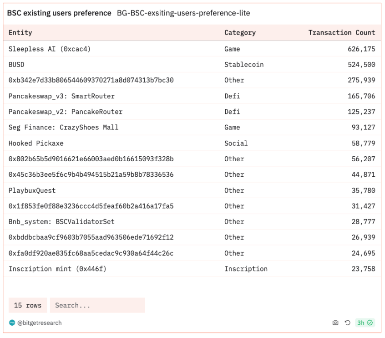Click the Bnb_system: BSCValidatorSet entity

(x=61, y=222)
